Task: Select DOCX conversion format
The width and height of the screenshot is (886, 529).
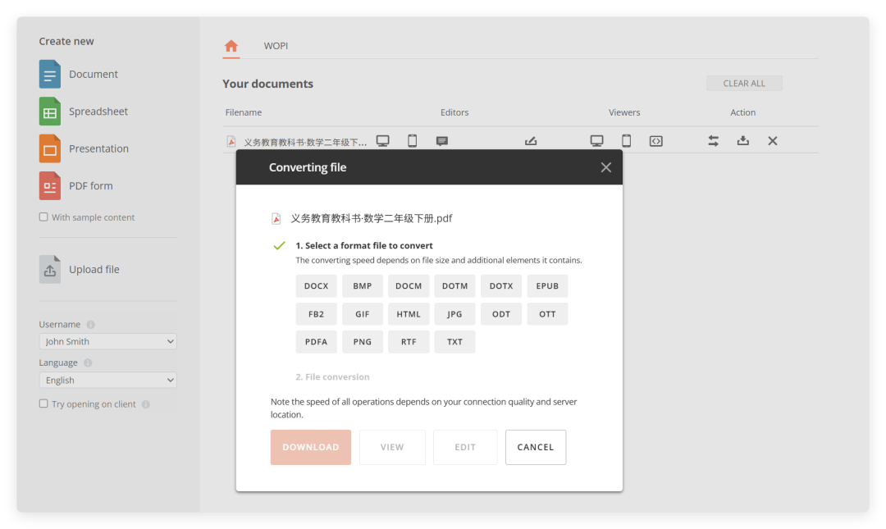Action: click(316, 286)
